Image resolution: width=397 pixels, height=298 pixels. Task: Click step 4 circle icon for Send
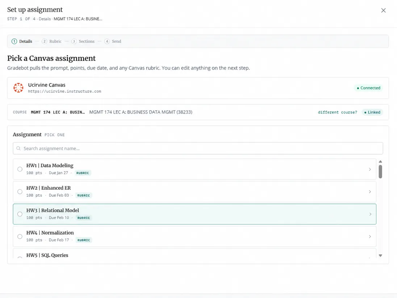[107, 41]
